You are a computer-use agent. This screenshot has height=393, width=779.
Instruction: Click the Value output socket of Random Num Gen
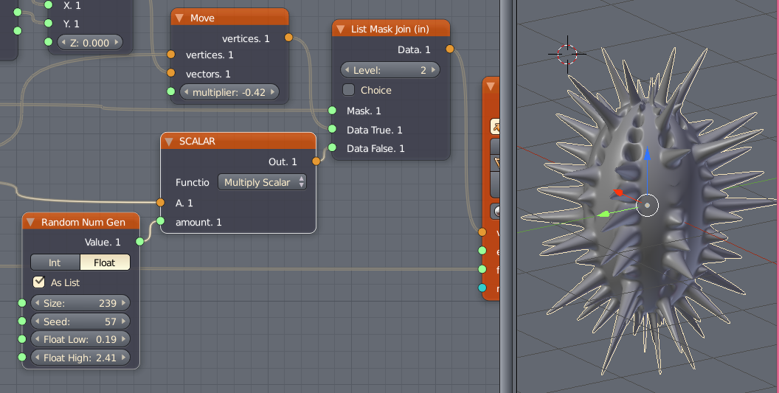(140, 241)
